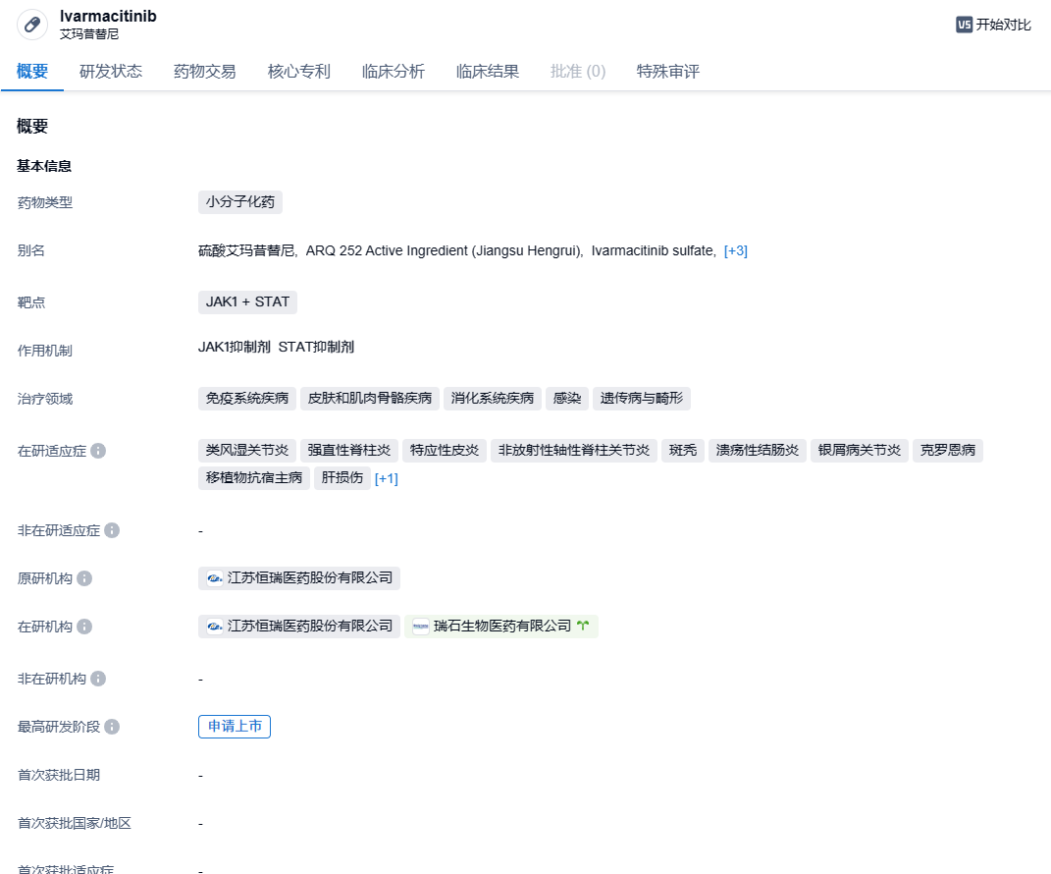Click info icon next to 在研适应症

pos(98,451)
